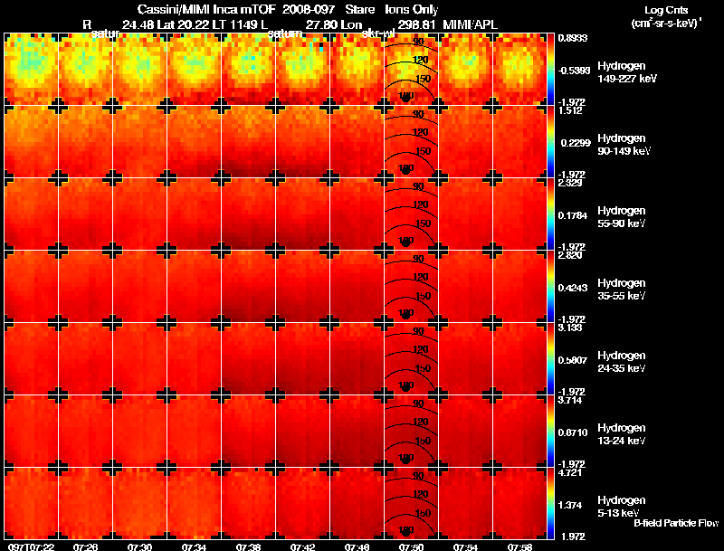
Task: Select the 90-149 keV image at 07:26
Action: point(85,142)
